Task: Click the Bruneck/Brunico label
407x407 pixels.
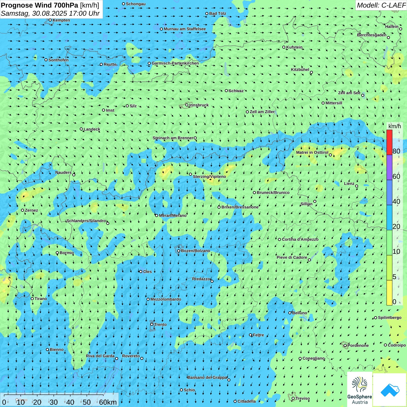Action: pyautogui.click(x=273, y=192)
